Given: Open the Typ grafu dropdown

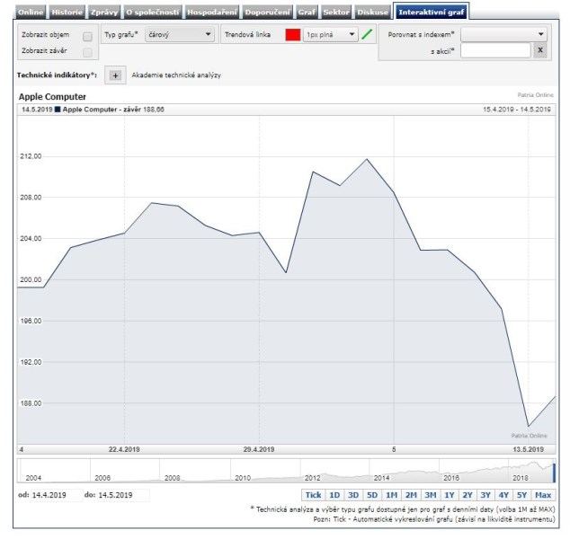Looking at the screenshot, I should 179,35.
